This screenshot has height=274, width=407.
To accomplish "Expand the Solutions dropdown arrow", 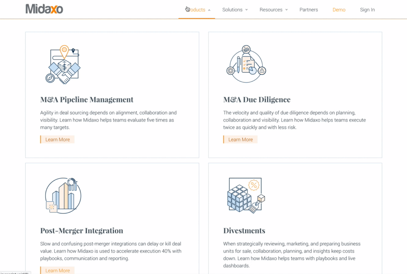I will (246, 10).
